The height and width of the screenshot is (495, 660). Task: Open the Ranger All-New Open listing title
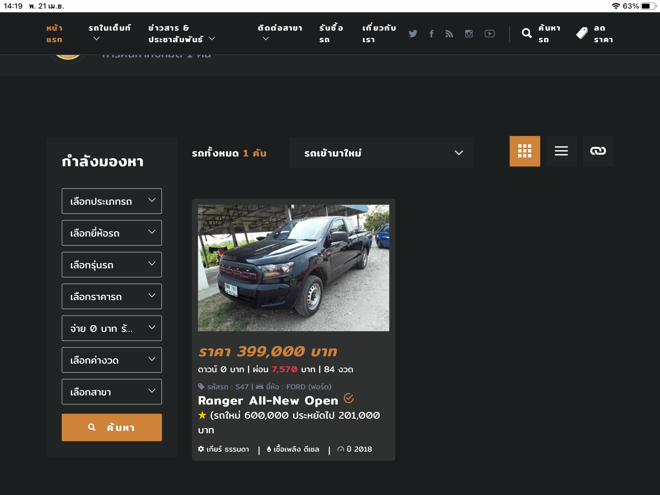pos(268,401)
